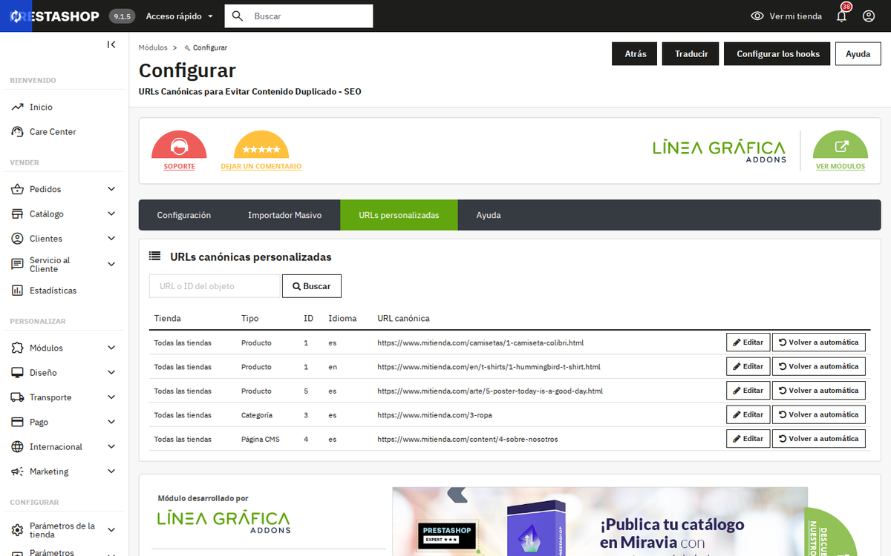Click the Servicio al Cliente chat icon

(x=17, y=264)
